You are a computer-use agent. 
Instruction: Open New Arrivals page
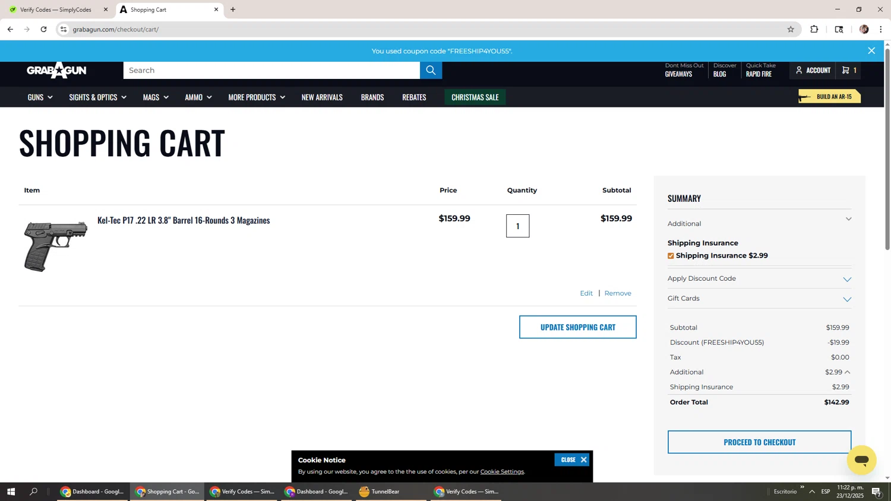click(322, 97)
